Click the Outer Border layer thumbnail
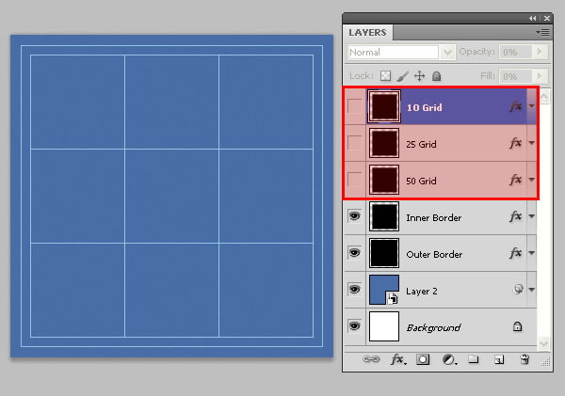This screenshot has height=396, width=565. (384, 253)
